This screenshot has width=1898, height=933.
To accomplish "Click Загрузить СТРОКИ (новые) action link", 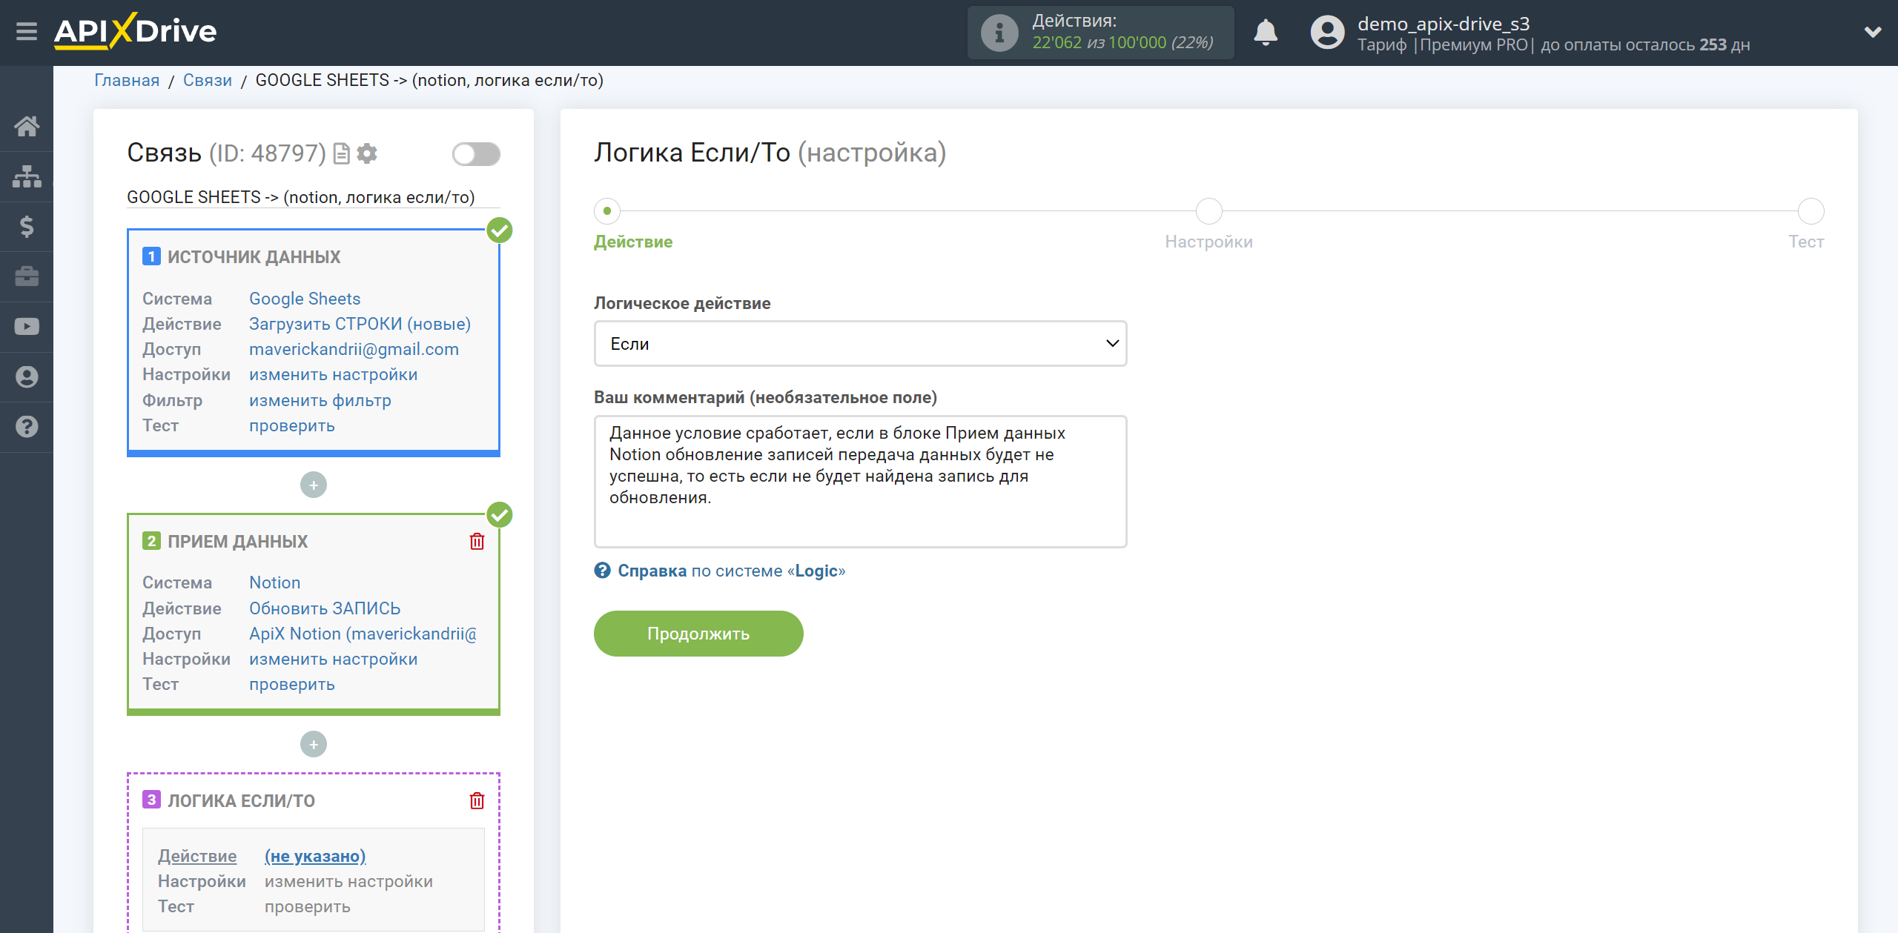I will [360, 324].
